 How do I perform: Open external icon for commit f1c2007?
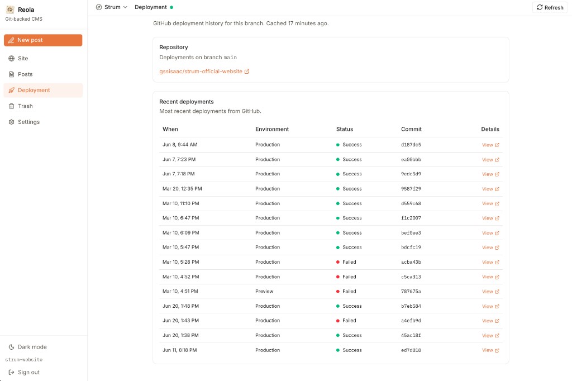click(x=497, y=218)
